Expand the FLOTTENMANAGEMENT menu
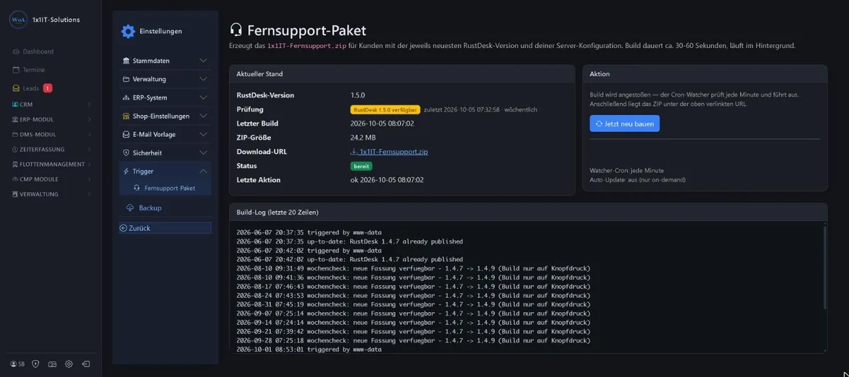The height and width of the screenshot is (377, 849). (51, 164)
